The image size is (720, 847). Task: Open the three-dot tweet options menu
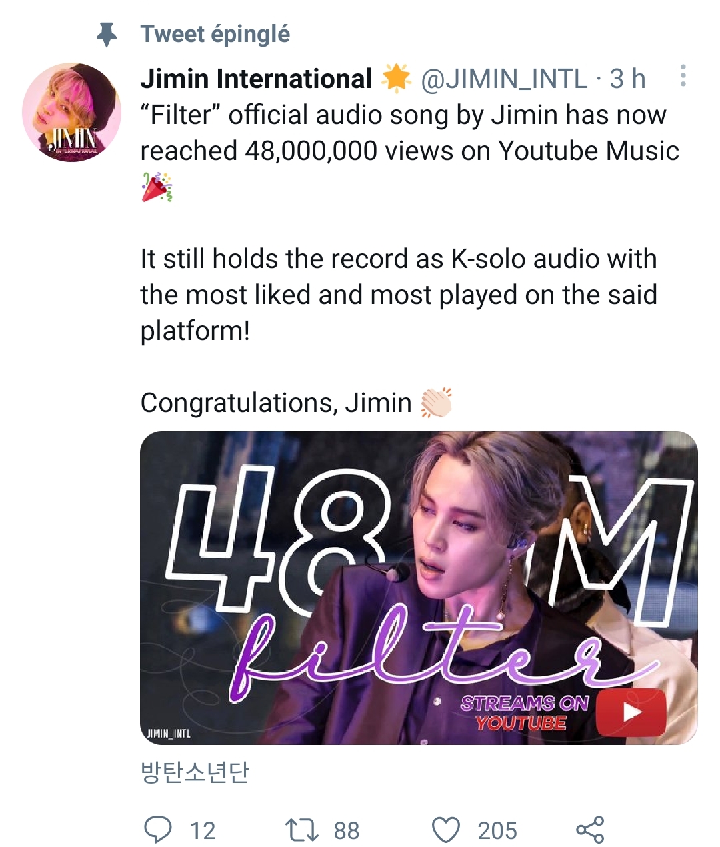(x=683, y=76)
